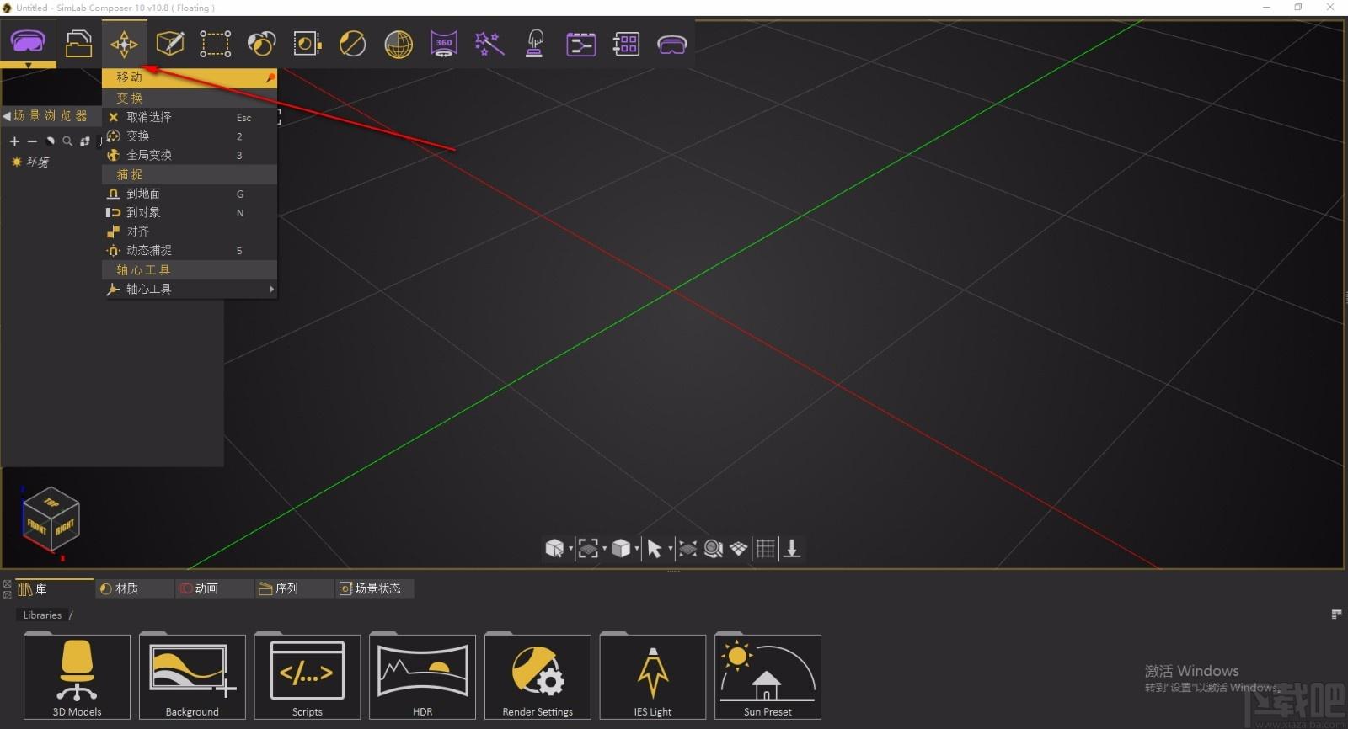
Task: Toggle the tiled ground plane icon
Action: click(x=739, y=550)
